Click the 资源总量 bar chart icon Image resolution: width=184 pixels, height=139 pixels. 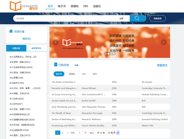[11, 31]
